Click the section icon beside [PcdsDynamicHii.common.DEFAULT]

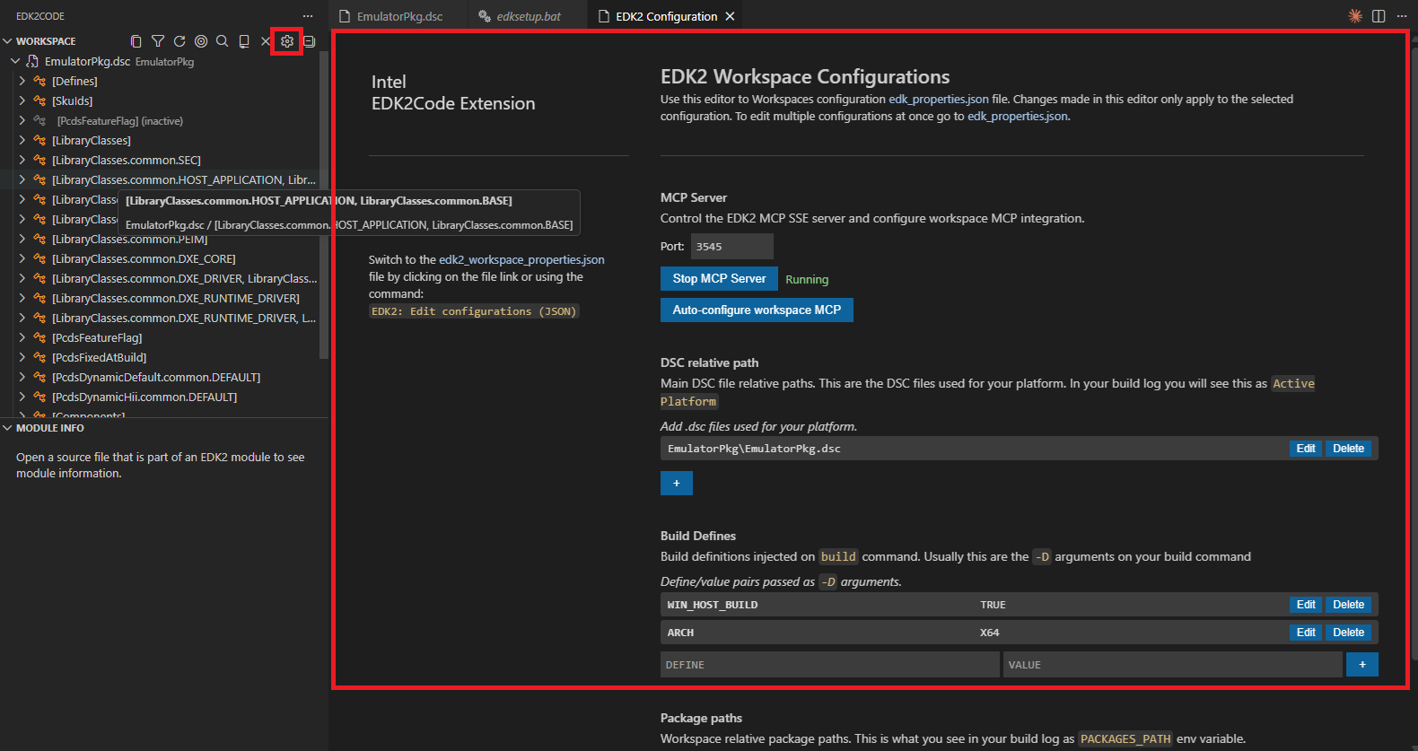[39, 397]
